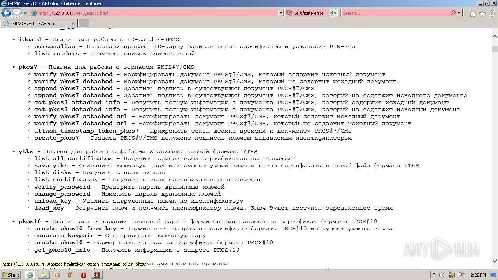Click the ytks plugin heading
The width and height of the screenshot is (498, 280).
26,151
